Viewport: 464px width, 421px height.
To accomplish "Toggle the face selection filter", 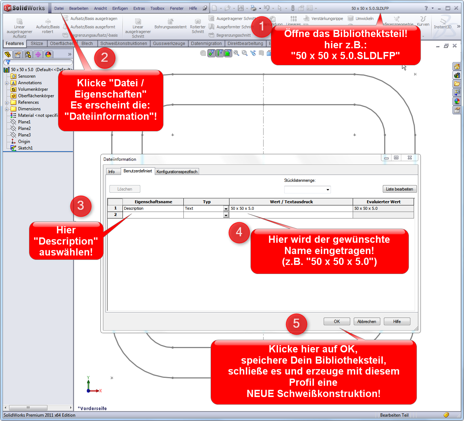I will click(228, 53).
